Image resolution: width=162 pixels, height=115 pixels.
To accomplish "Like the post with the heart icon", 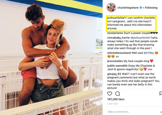I will coord(110,94).
